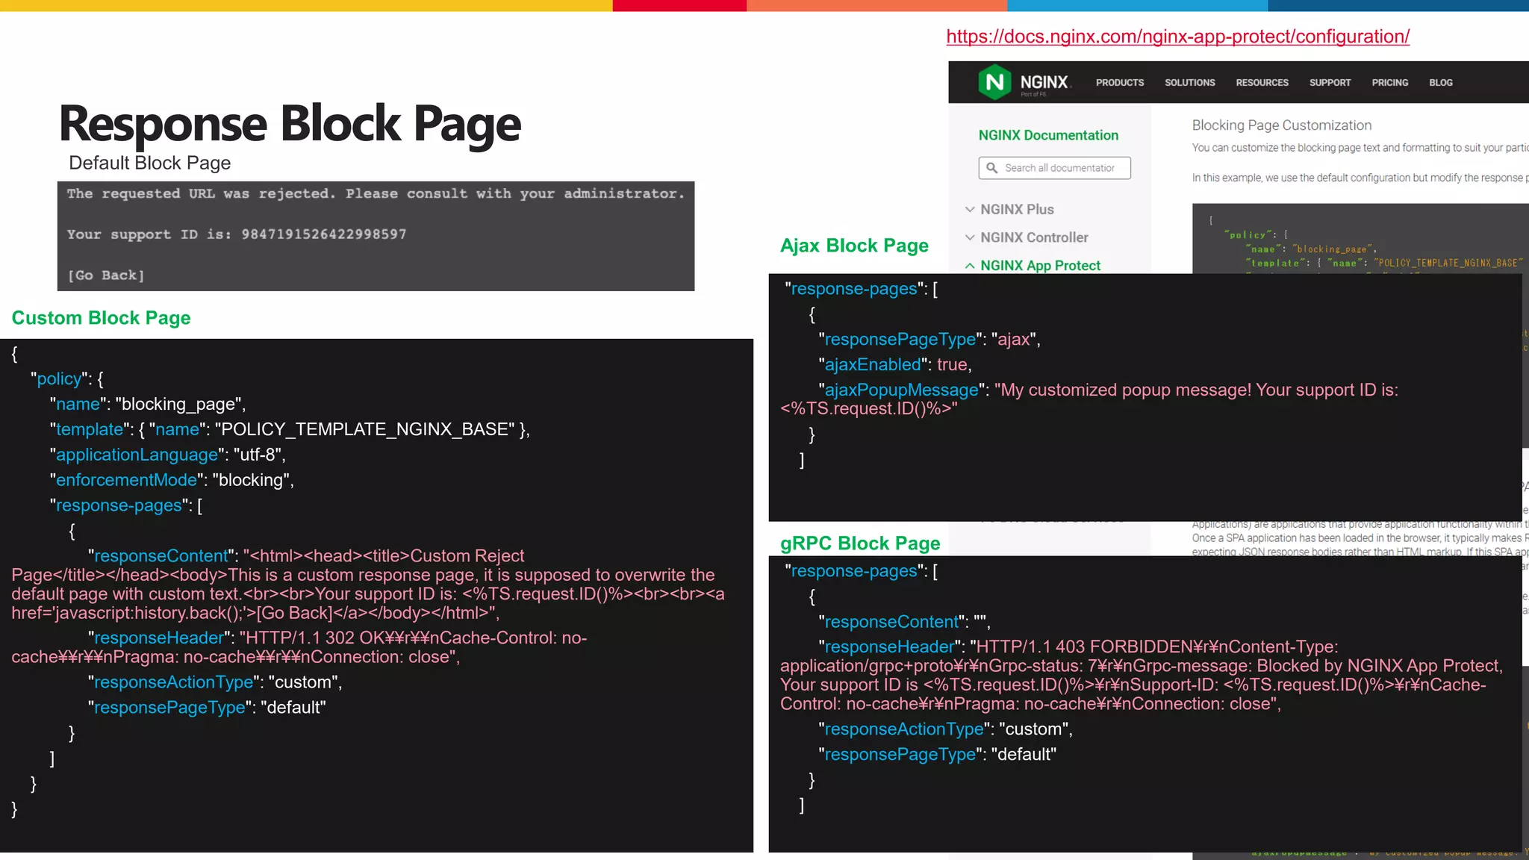Open the RESOURCES menu in NGINX header
Viewport: 1529px width, 860px height.
pyautogui.click(x=1262, y=83)
